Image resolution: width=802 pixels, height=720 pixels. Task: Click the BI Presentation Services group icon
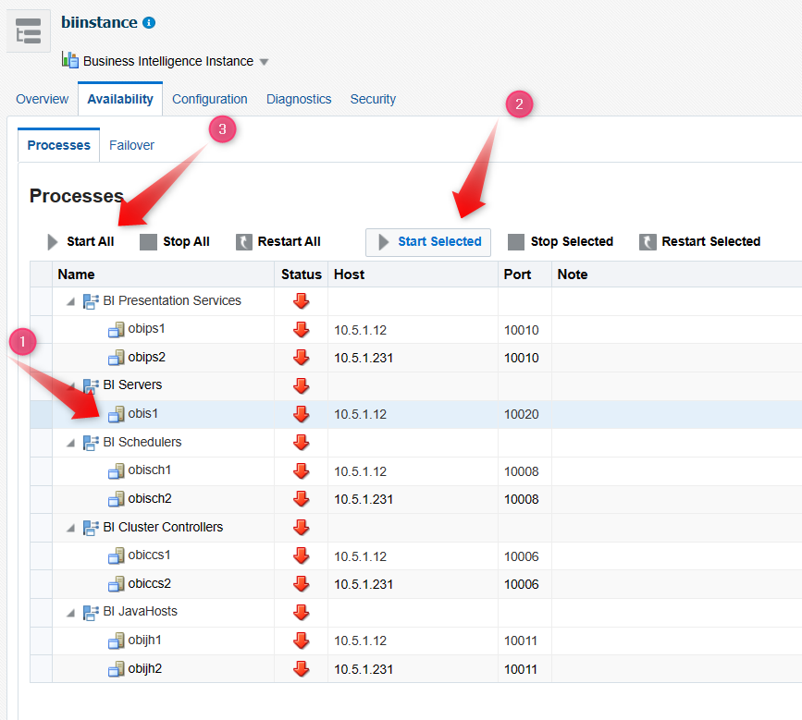point(91,301)
